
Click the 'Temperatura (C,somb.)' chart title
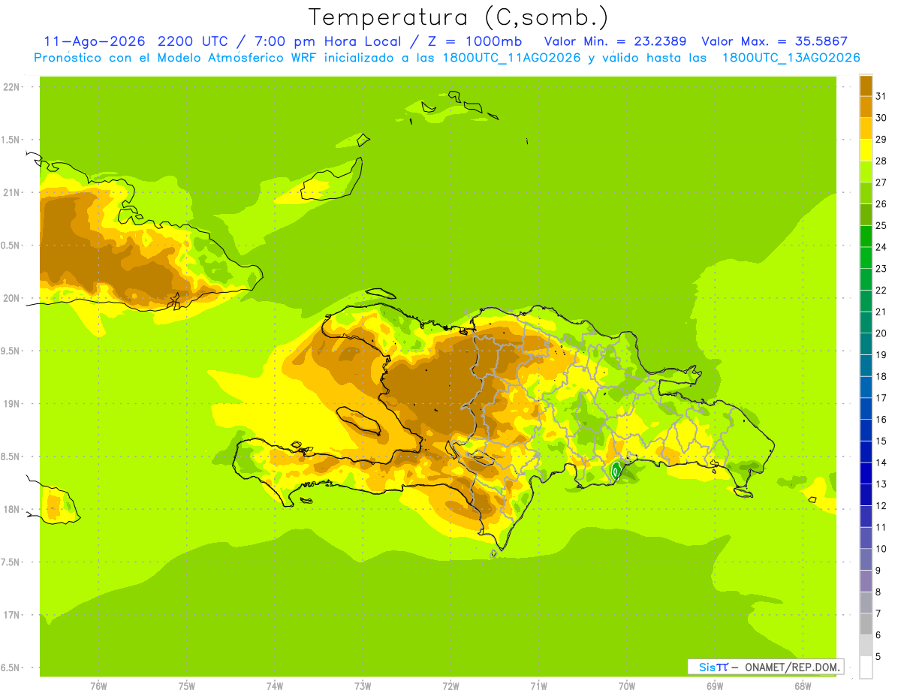click(x=458, y=17)
